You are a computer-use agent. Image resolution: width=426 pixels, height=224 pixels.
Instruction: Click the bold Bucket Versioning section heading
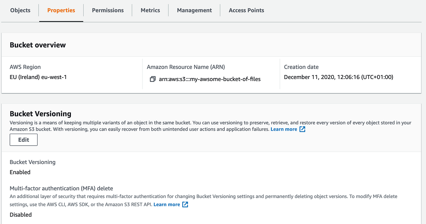41,114
